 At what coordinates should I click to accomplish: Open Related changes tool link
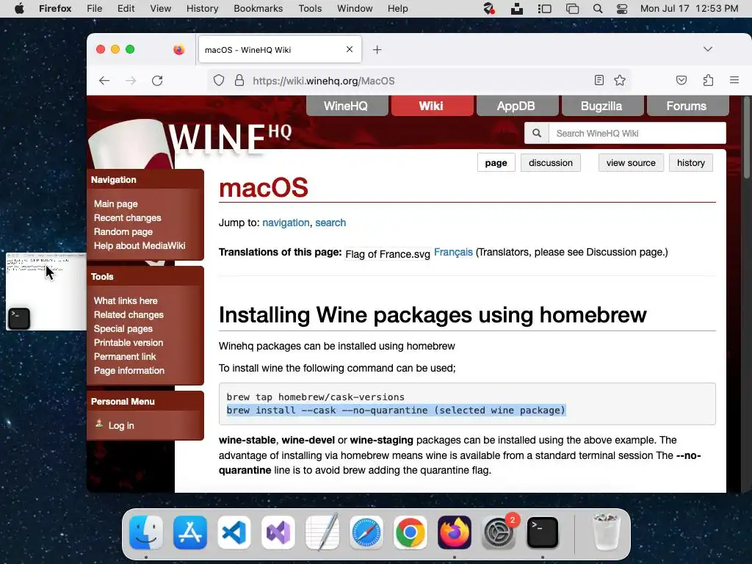click(129, 314)
